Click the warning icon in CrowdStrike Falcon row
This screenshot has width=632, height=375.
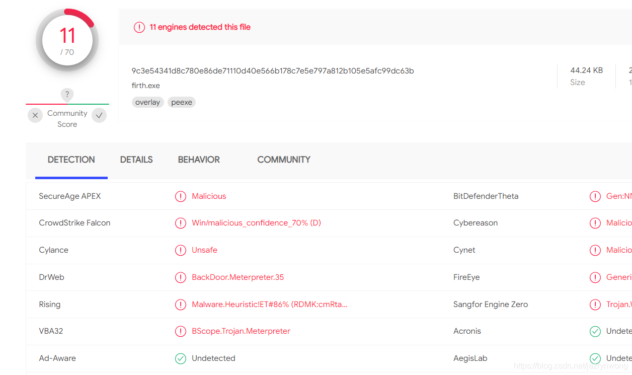[x=181, y=223]
